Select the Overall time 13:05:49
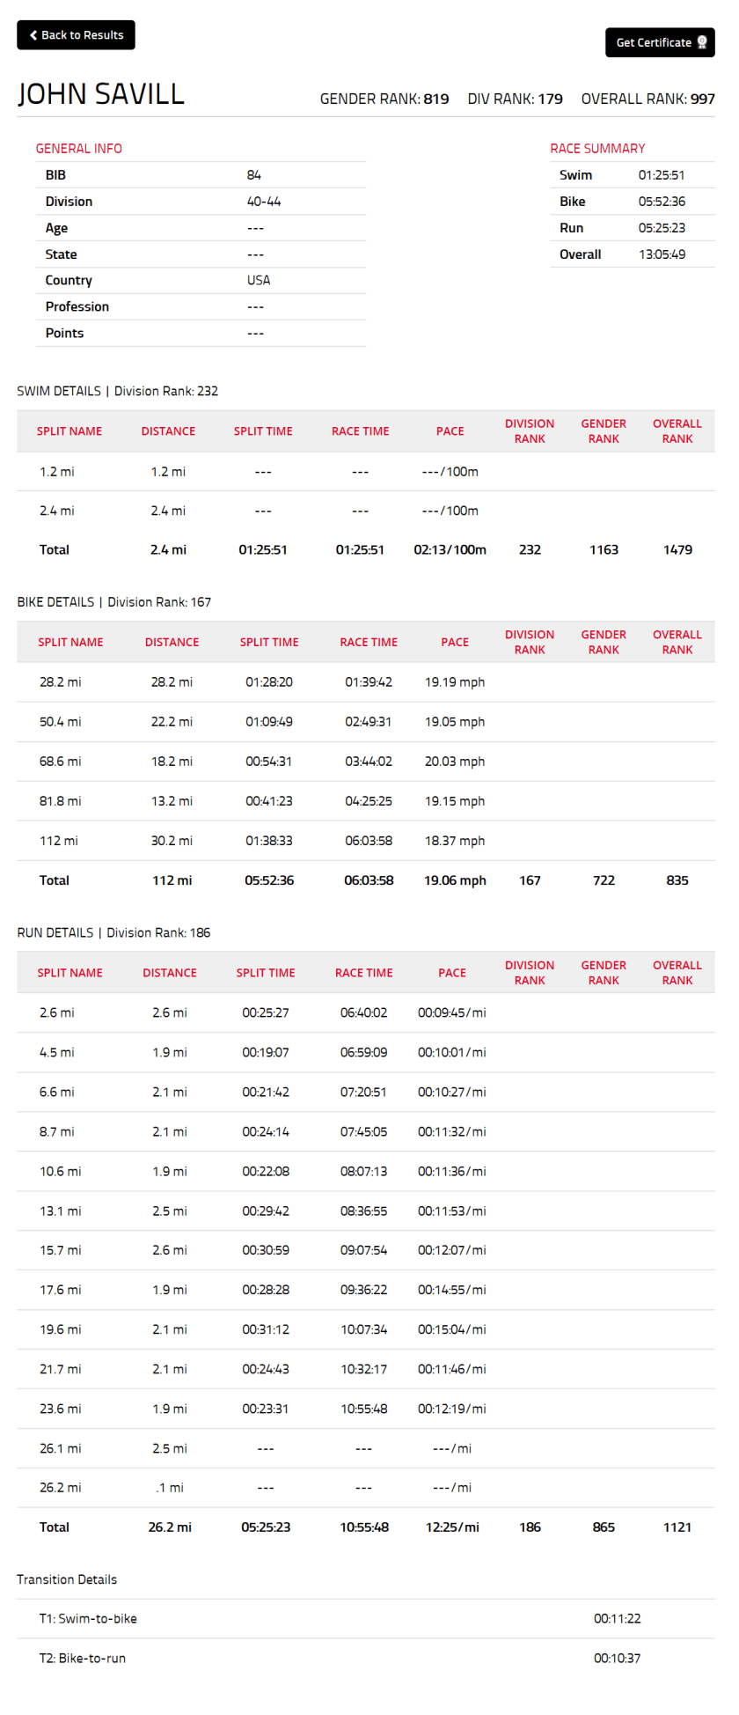The width and height of the screenshot is (739, 1715). tap(662, 254)
